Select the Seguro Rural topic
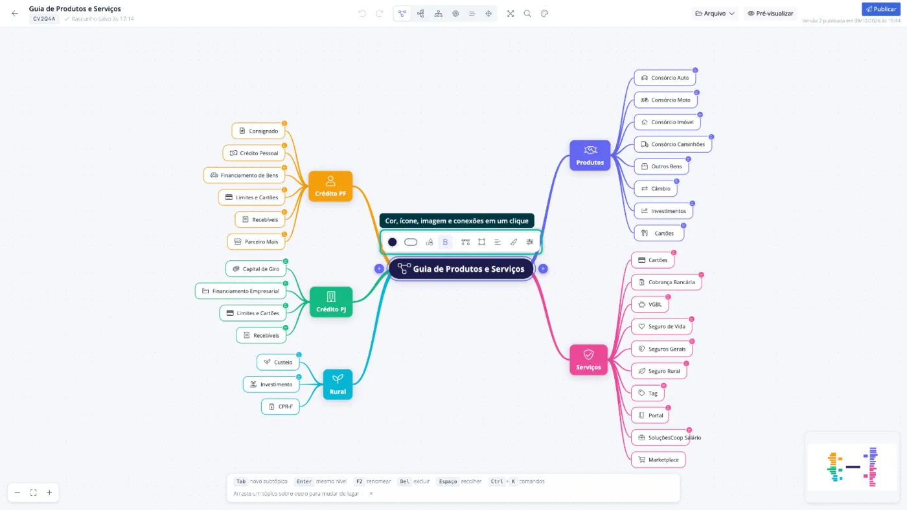 [x=660, y=371]
